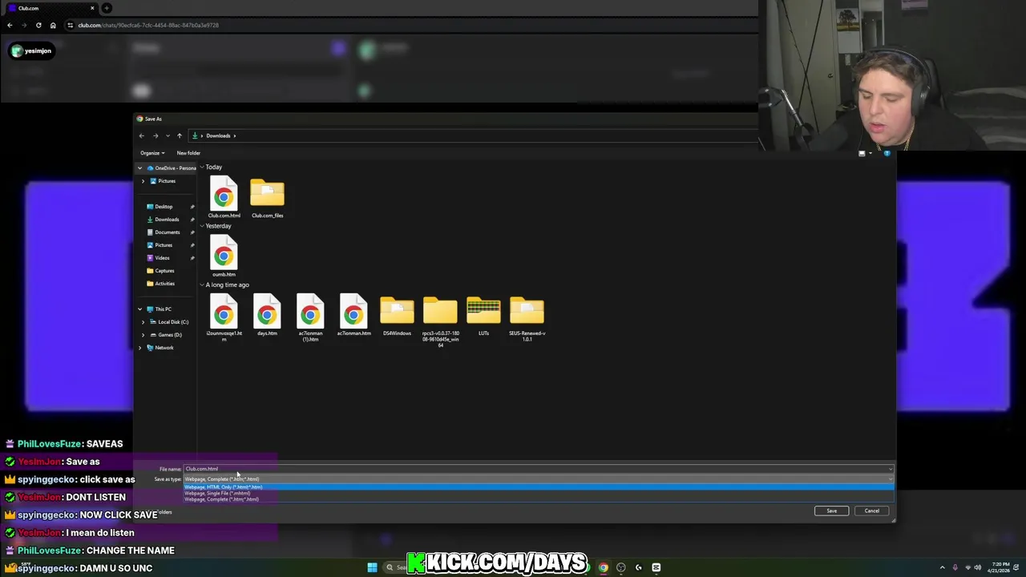The image size is (1026, 577).
Task: Go up one folder level
Action: click(x=180, y=135)
